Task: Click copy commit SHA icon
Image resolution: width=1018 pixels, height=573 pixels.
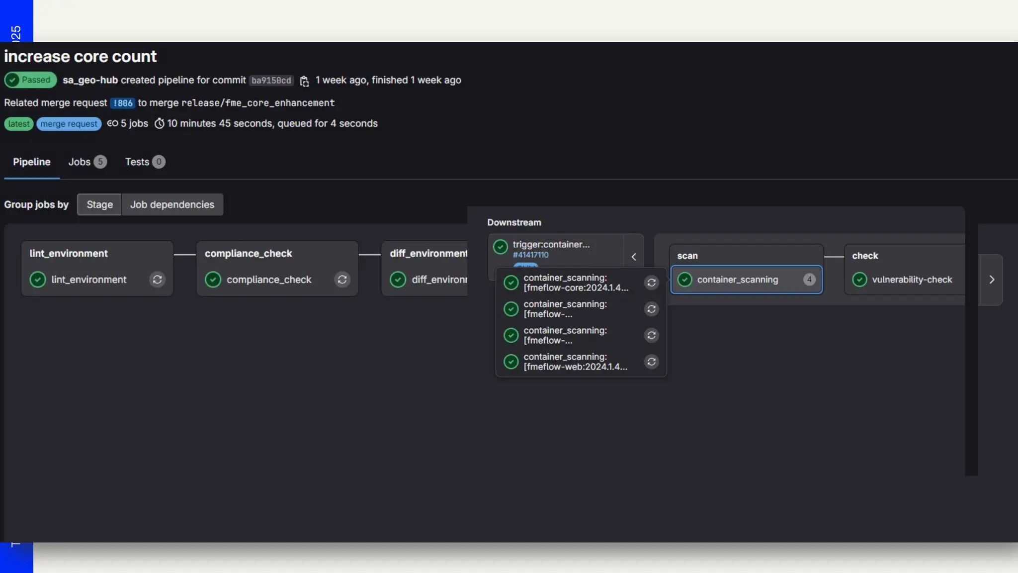Action: 304,81
